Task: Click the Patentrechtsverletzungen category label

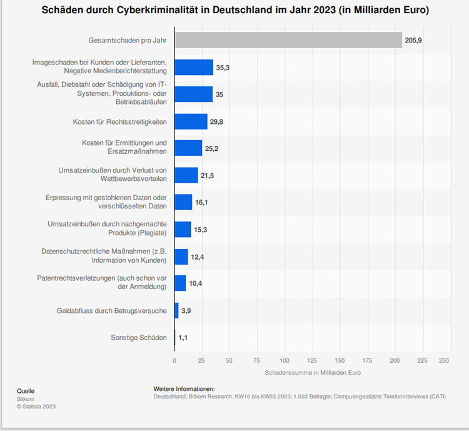Action: click(113, 282)
